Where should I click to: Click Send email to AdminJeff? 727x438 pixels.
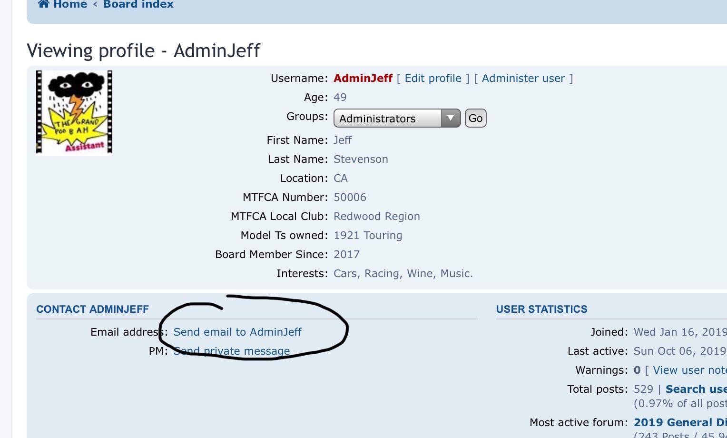coord(237,332)
